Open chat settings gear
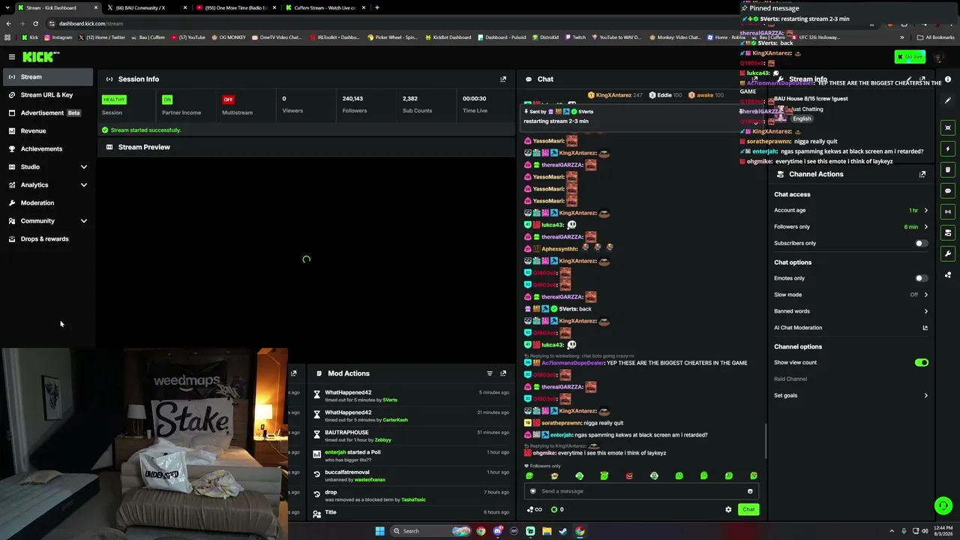960x540 pixels. (728, 509)
